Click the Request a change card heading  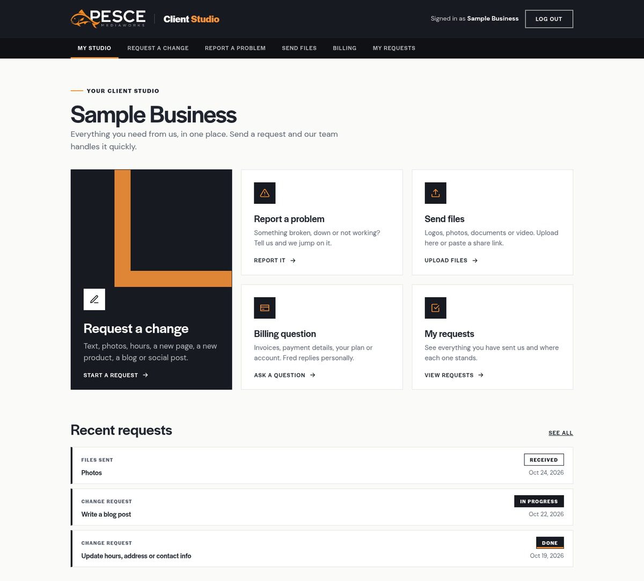136,328
